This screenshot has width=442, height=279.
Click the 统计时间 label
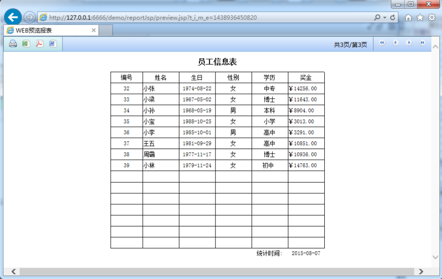click(269, 253)
